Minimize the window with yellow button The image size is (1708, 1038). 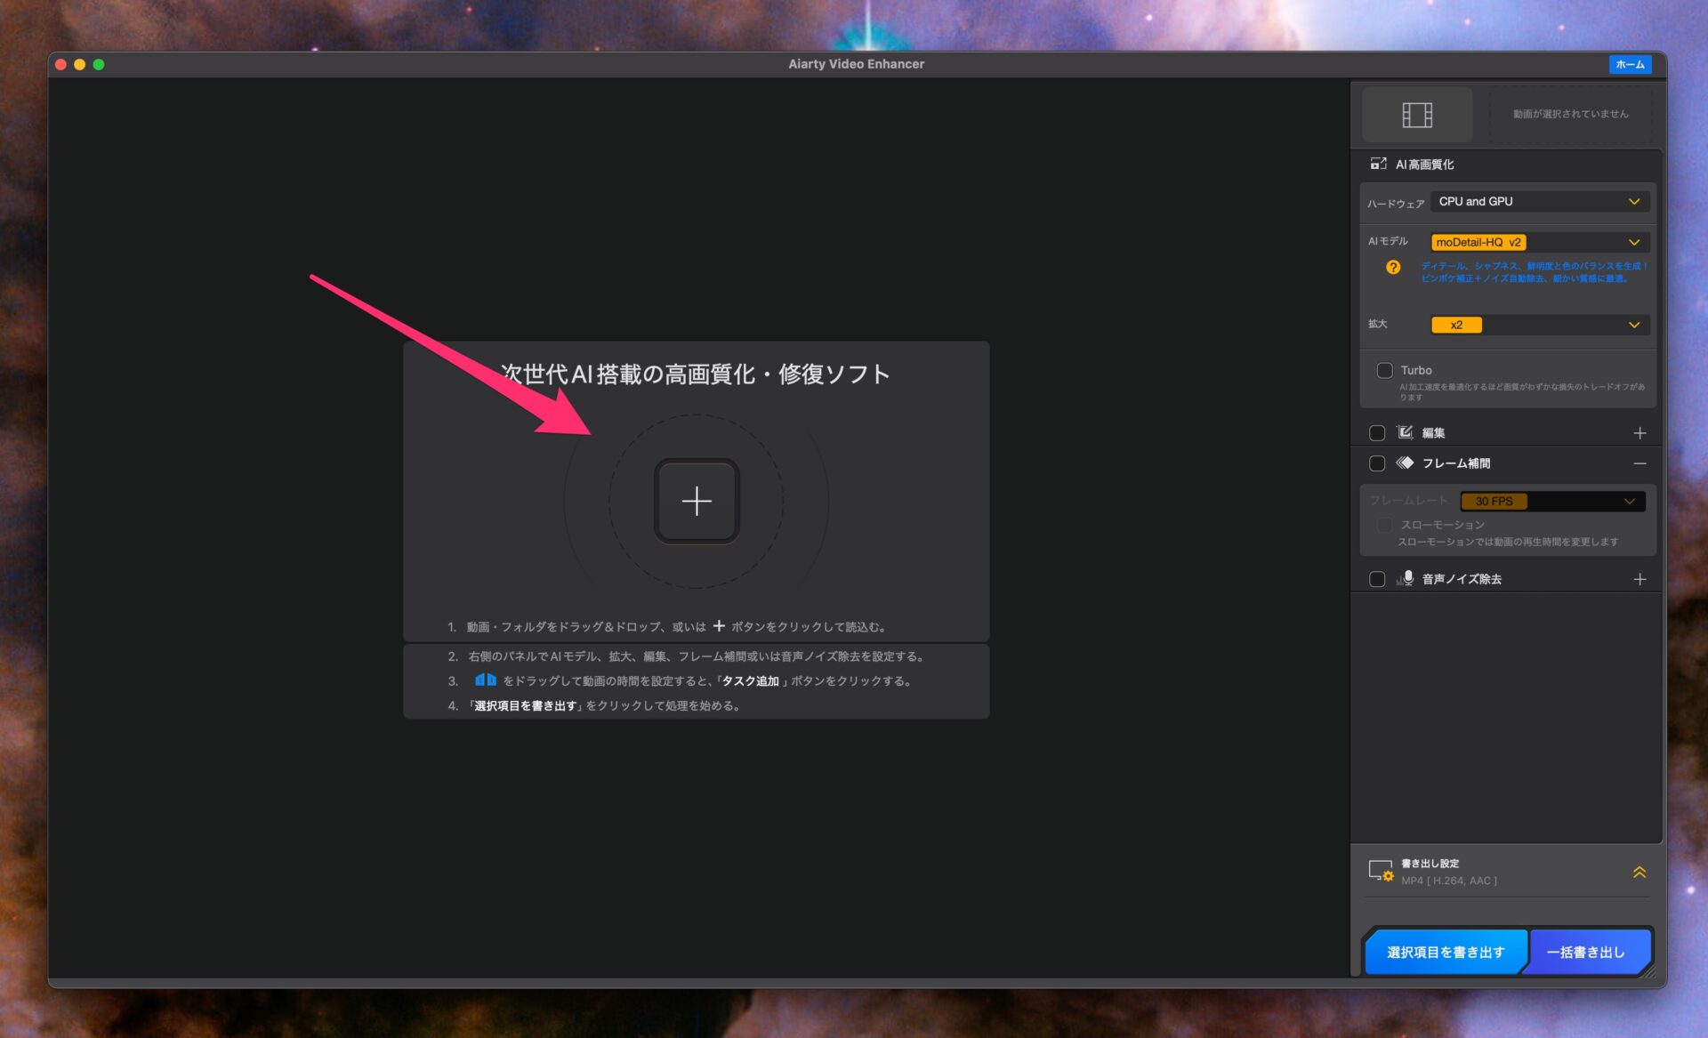80,64
